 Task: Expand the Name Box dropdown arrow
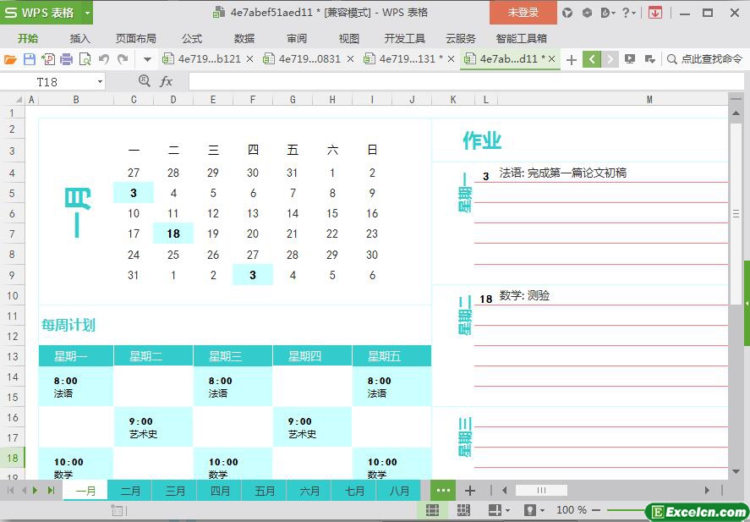coord(100,82)
